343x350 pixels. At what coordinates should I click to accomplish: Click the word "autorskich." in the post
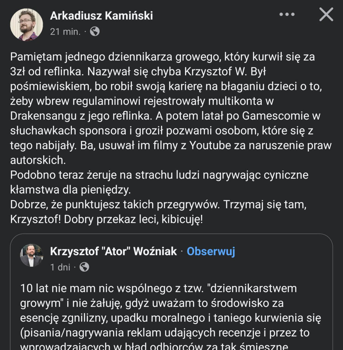38,160
